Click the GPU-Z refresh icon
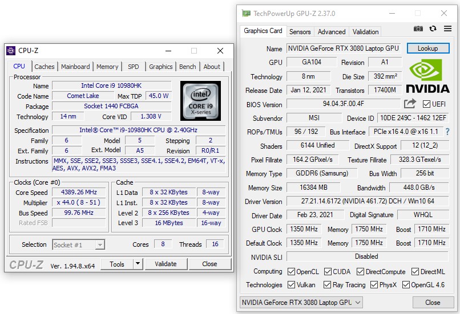 click(x=433, y=29)
